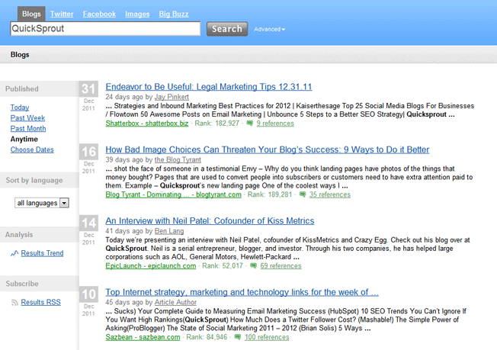The height and width of the screenshot is (350, 497).
Task: Filter results to Past Week
Action: click(27, 118)
